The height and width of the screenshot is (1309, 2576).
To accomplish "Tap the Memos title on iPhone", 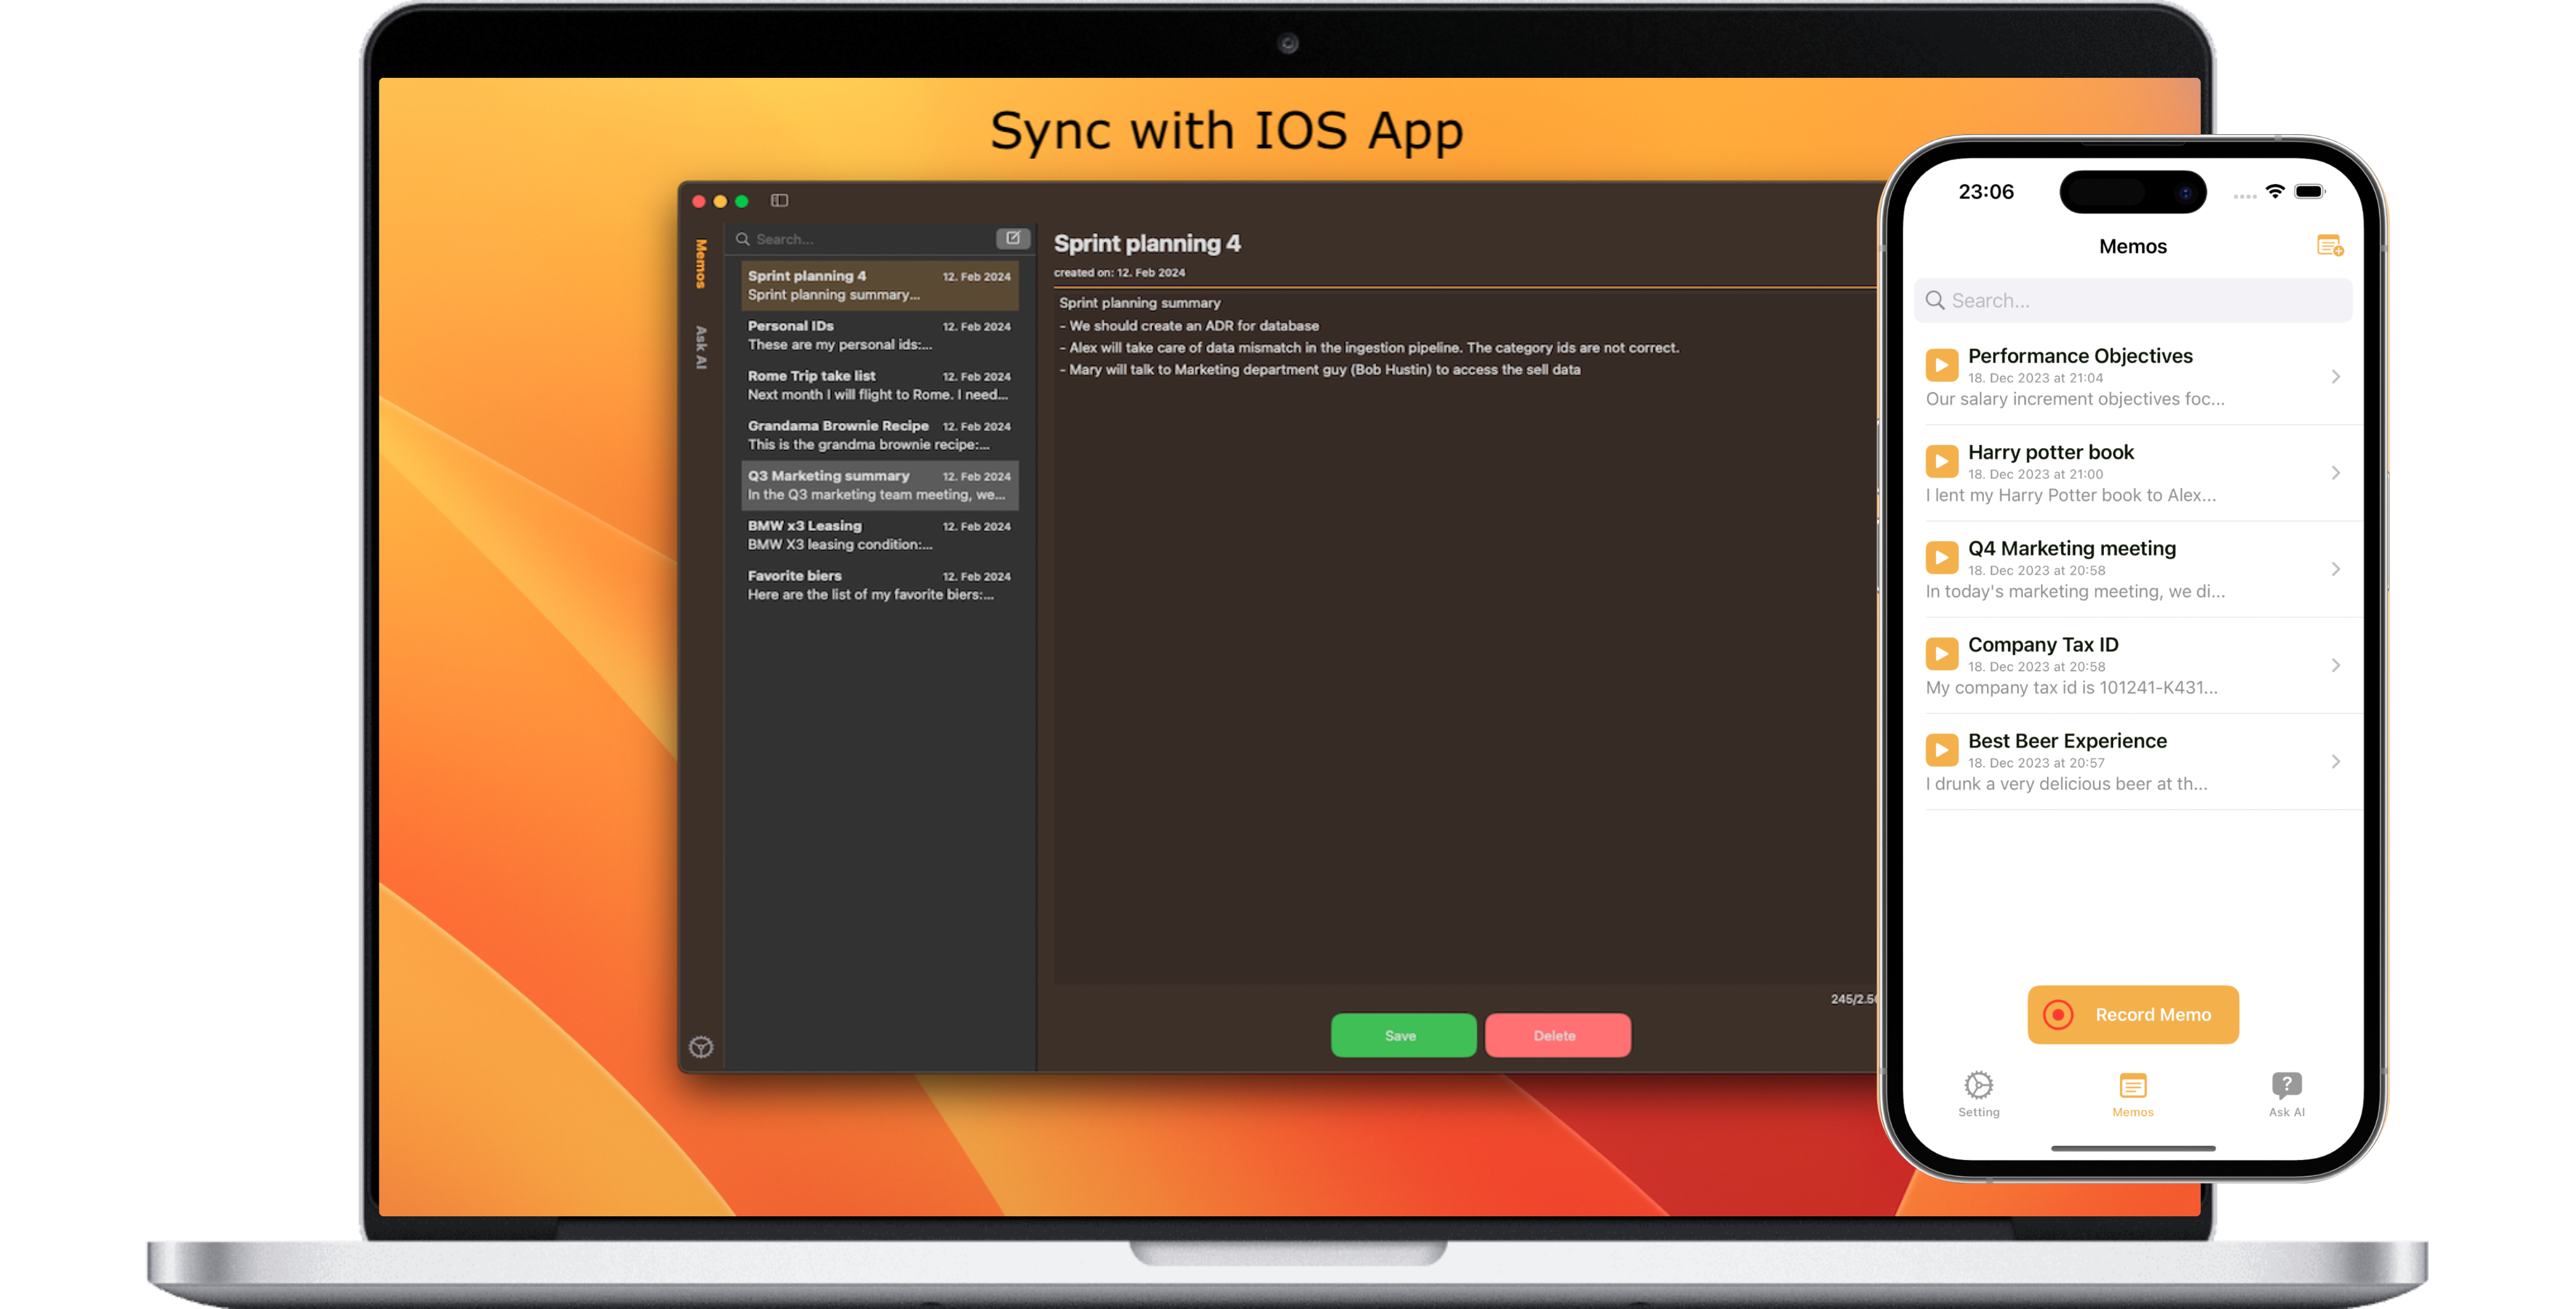I will pos(2132,247).
